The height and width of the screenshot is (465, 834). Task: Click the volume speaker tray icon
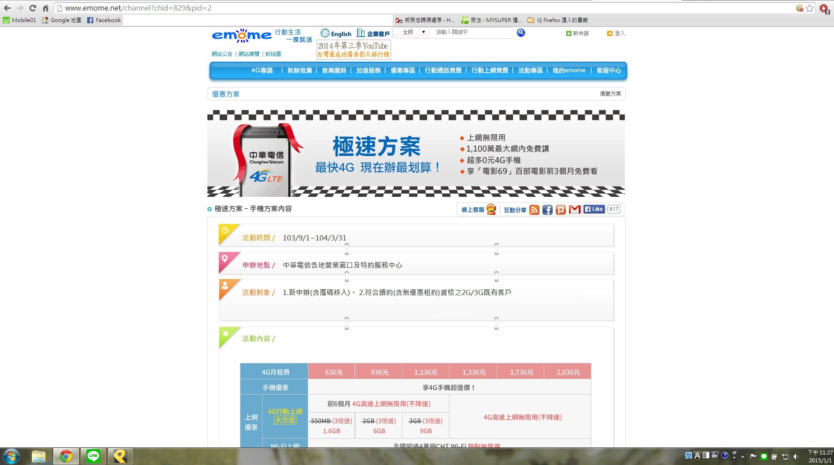tap(796, 457)
